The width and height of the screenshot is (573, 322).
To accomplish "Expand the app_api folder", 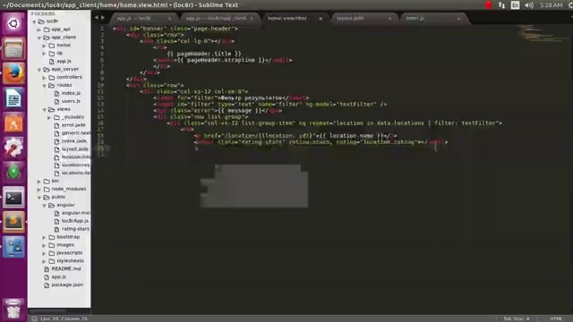I will coord(39,30).
